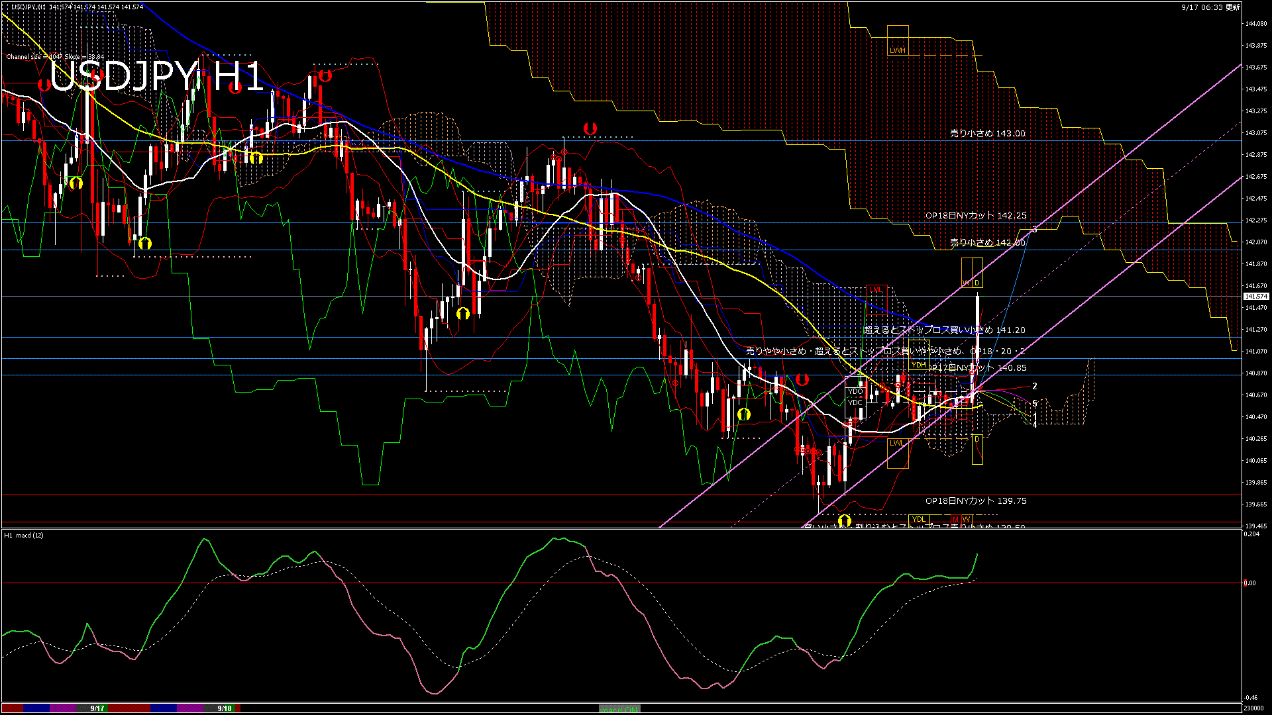Select the 9/17 date marker on timeline
The height and width of the screenshot is (715, 1272).
click(x=97, y=708)
